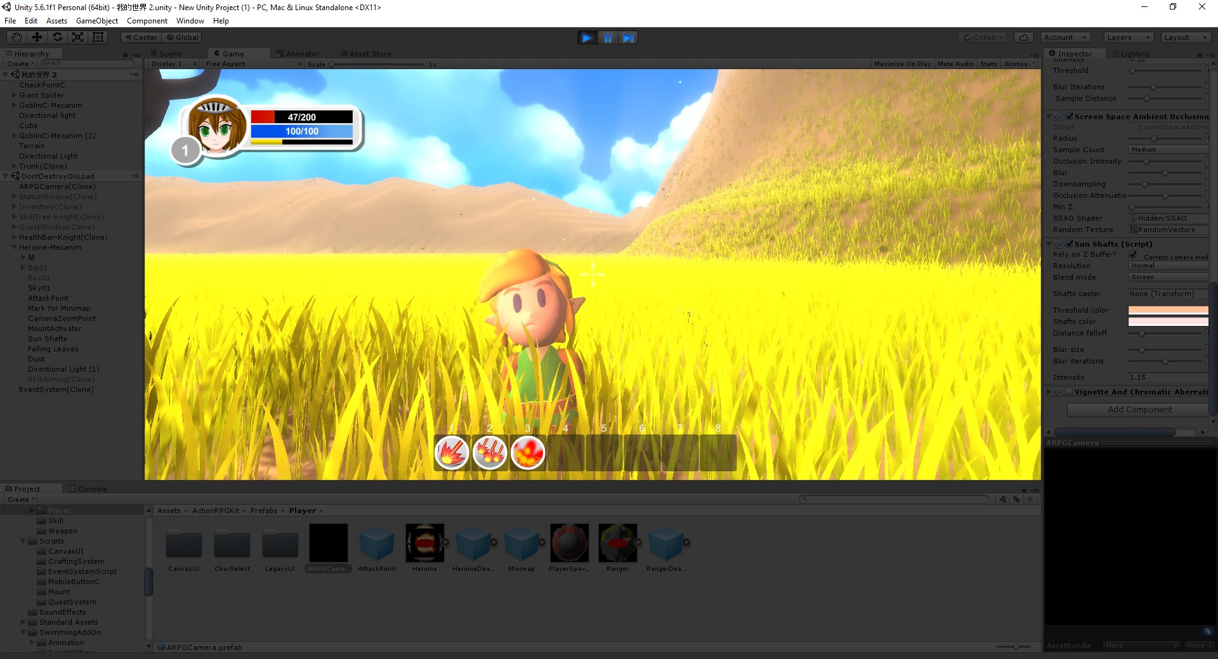Screen dimensions: 1218x659
Task: Toggle Rely on Z Buffer checkbox
Action: pyautogui.click(x=1133, y=254)
